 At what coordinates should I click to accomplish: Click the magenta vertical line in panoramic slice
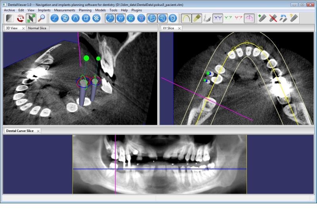[x=115, y=164]
